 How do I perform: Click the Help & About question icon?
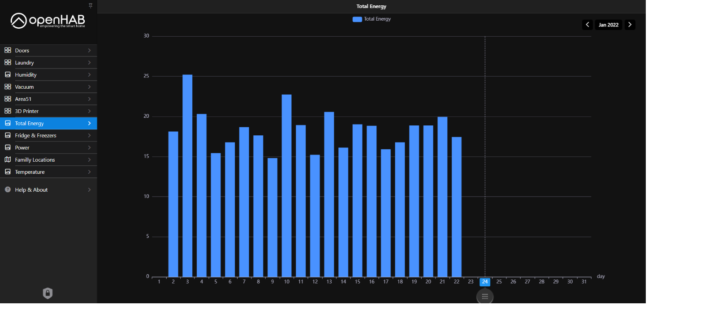pos(8,190)
